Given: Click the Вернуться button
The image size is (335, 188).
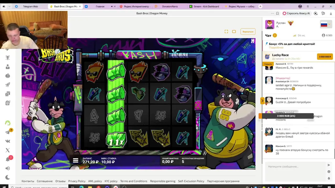Looking at the screenshot, I should point(248,32).
